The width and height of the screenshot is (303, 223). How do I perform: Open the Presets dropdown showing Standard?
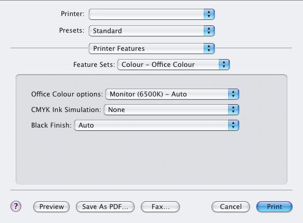coord(152,31)
